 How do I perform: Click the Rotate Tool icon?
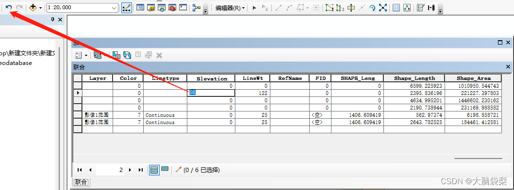coord(372,8)
